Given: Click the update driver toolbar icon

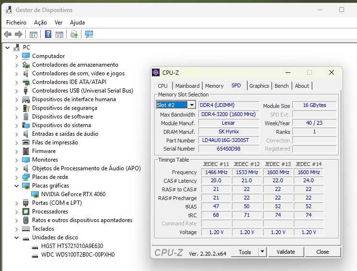Looking at the screenshot, I should 74,35.
